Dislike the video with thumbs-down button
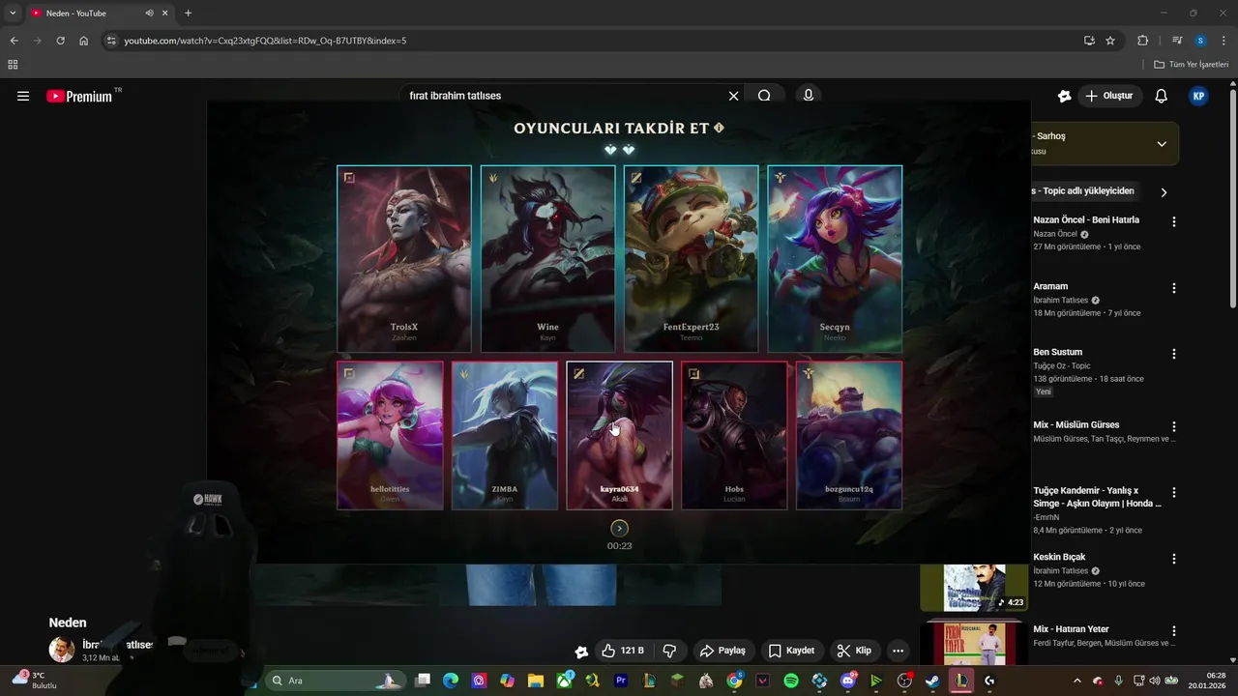Screen dimensions: 1238x696 point(669,651)
